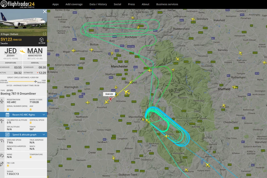Close the flight details panel

tap(45, 11)
